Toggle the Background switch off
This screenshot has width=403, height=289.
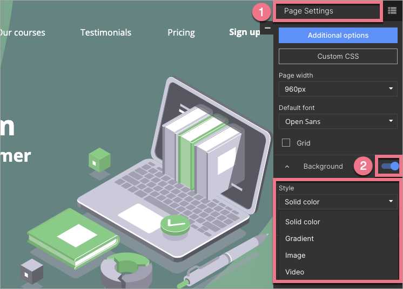[389, 167]
